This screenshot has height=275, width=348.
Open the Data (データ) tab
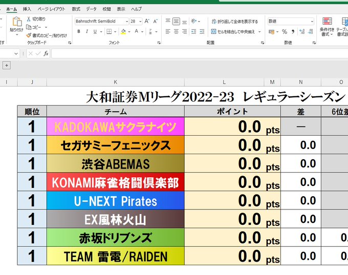[x=92, y=9]
